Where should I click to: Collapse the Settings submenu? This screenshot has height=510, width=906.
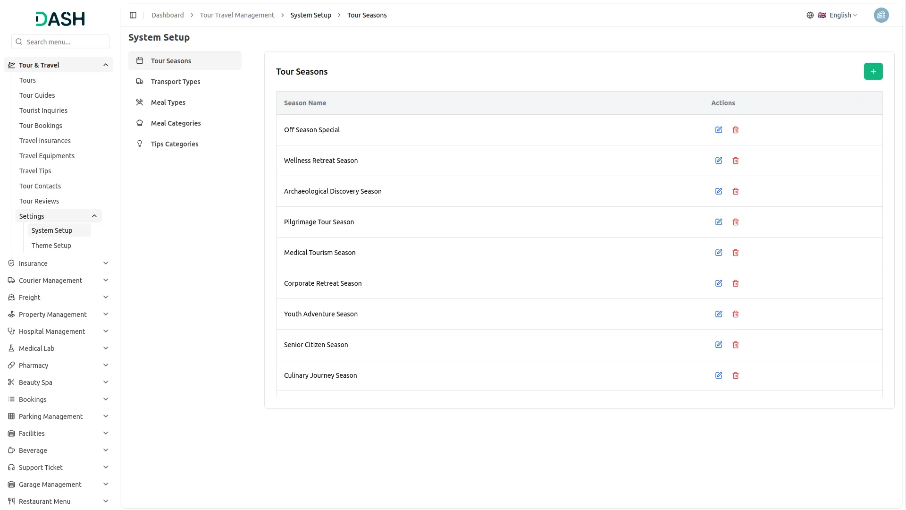click(x=94, y=216)
